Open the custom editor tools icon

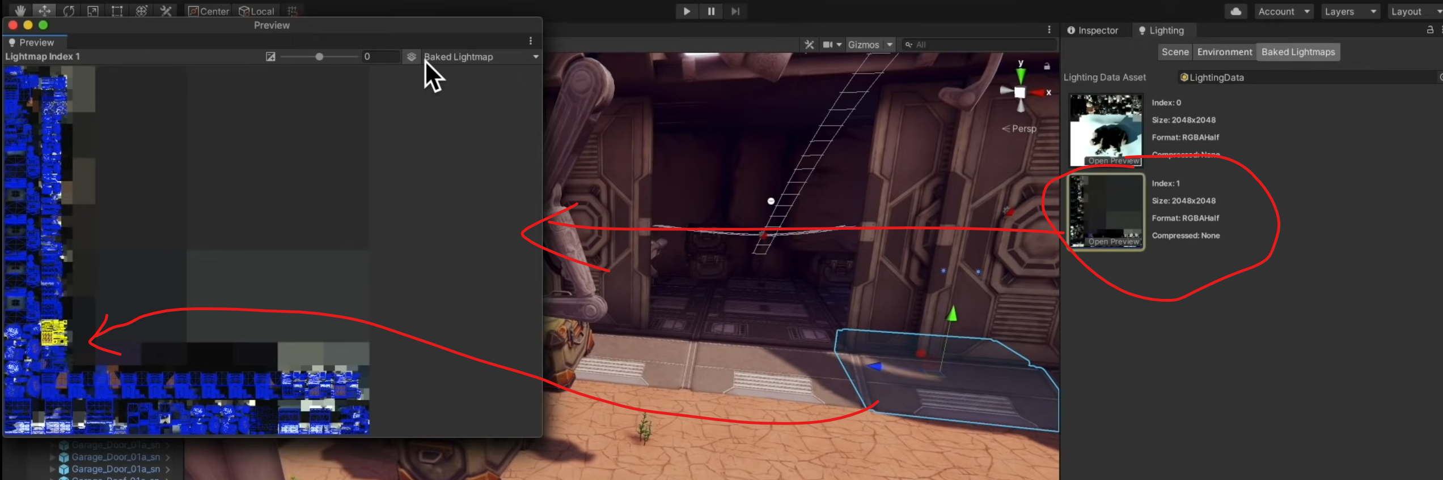coord(166,11)
